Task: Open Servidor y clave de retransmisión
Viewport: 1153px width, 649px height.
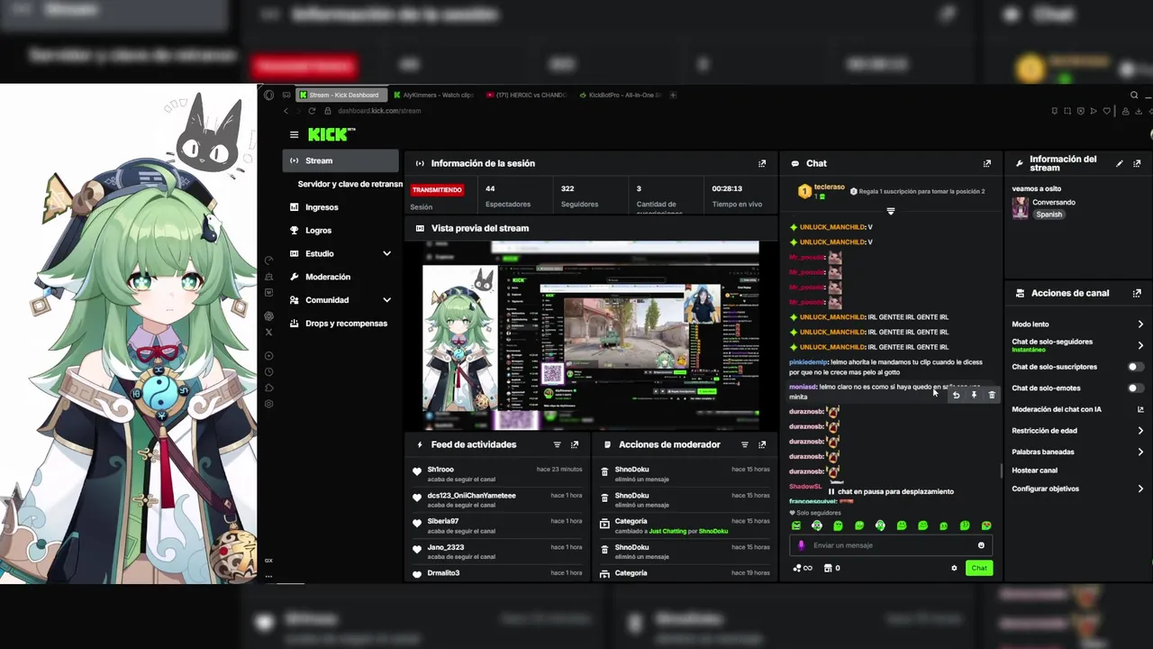Action: (350, 184)
